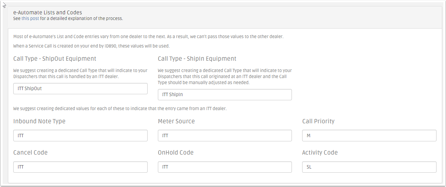Click the ShipIn Equipment call type field
Viewport: 446px width, 187px height.
coord(225,95)
